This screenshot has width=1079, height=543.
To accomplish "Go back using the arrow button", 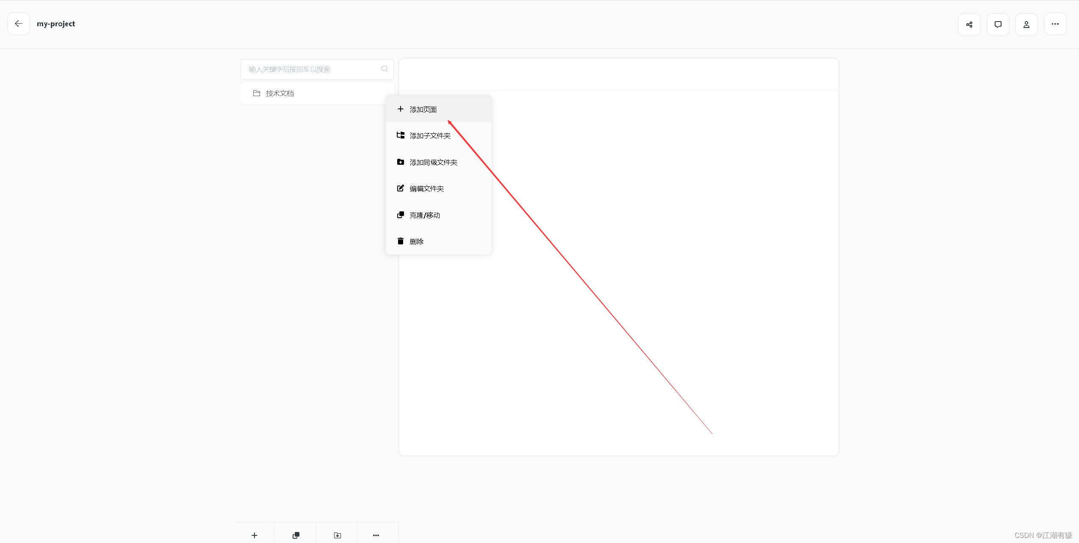I will [x=19, y=24].
